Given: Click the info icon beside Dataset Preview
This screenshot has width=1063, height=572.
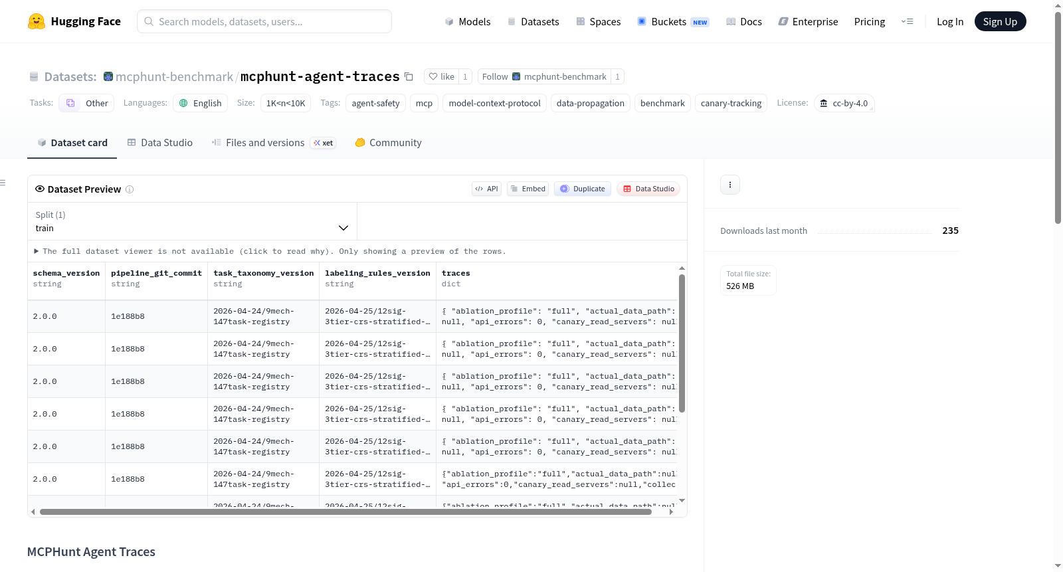Looking at the screenshot, I should click(x=130, y=189).
